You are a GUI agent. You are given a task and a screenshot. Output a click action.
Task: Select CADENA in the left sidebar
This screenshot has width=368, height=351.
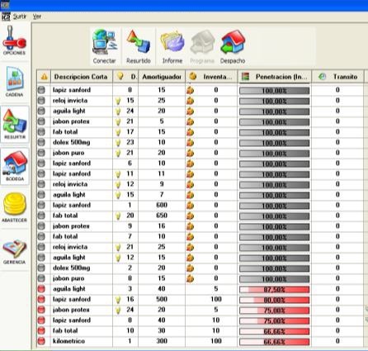[x=14, y=82]
